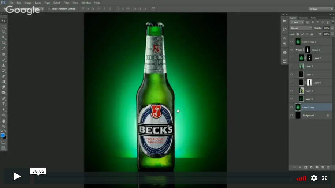Lock transparent pixels icon
This screenshot has height=188, width=335.
coord(298,34)
